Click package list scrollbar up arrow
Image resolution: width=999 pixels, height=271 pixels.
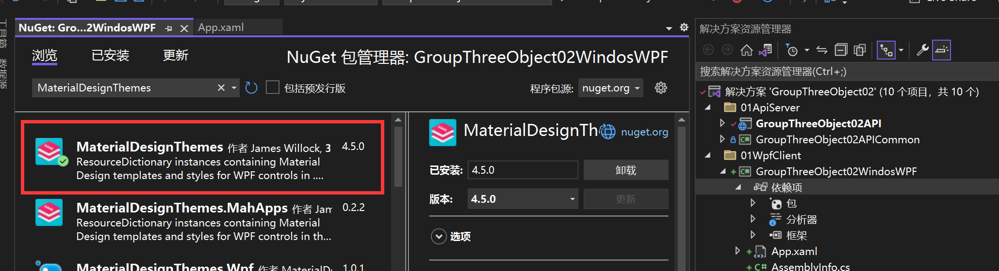click(398, 120)
